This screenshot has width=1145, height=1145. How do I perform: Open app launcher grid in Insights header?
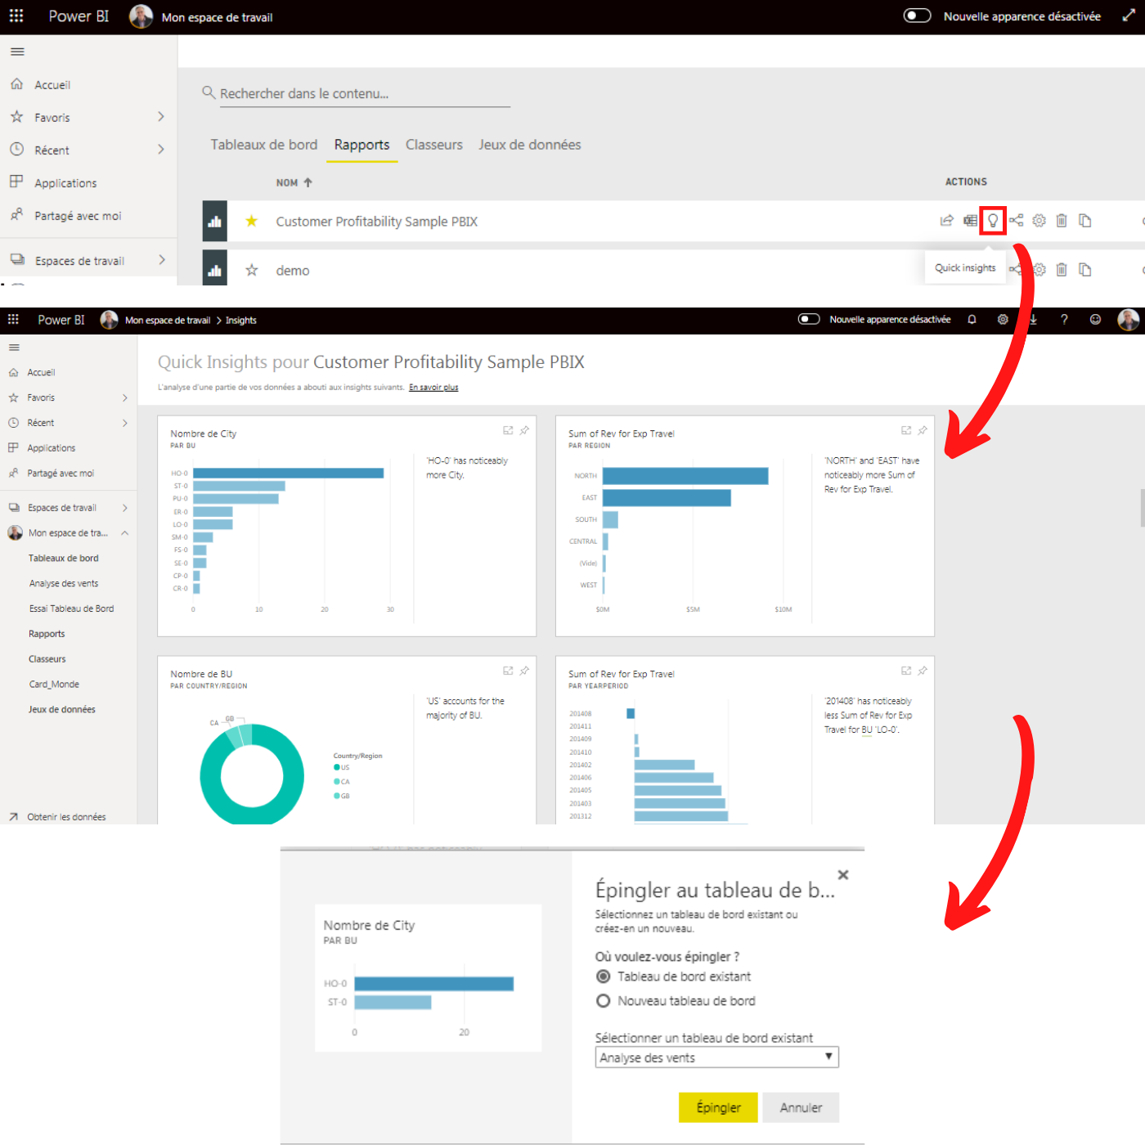click(13, 320)
